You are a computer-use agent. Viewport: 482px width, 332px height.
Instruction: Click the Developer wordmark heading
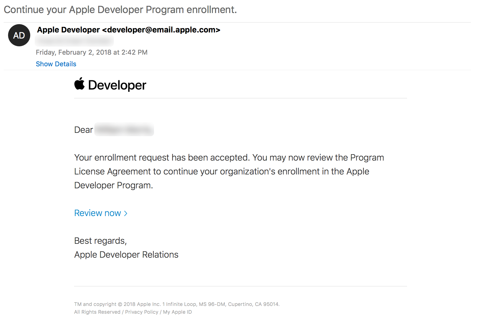point(117,85)
